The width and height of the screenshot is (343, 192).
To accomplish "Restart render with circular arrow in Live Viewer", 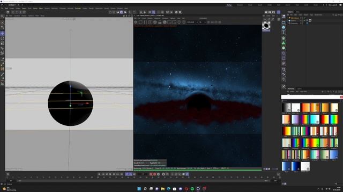I will (x=140, y=22).
